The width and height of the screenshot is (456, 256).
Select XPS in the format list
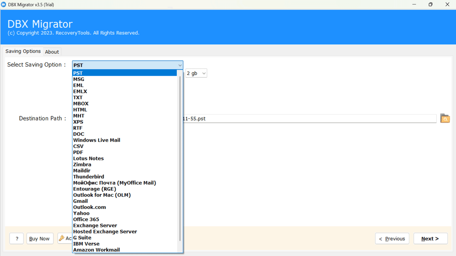coord(125,122)
